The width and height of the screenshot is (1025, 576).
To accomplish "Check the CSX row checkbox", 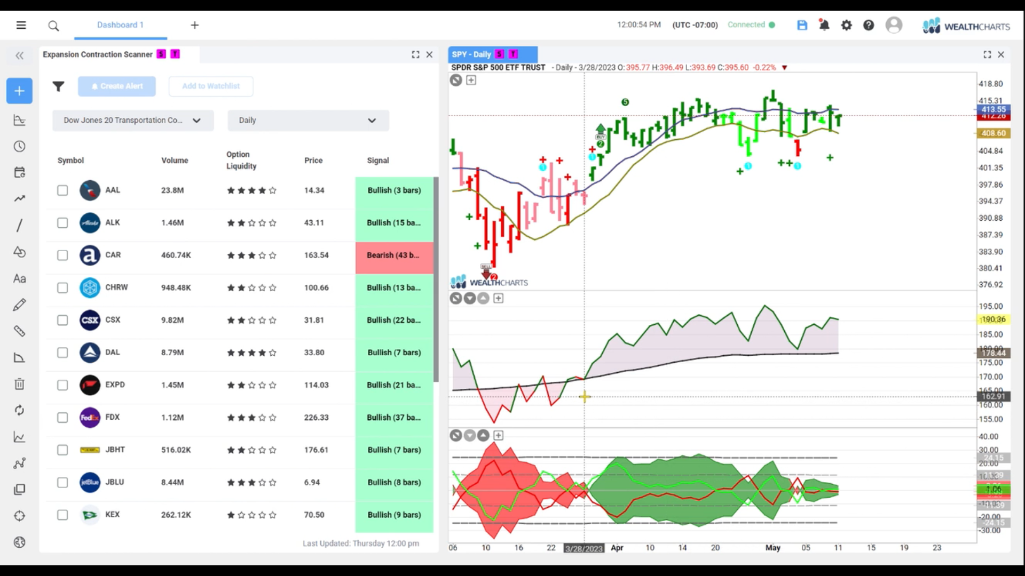I will (62, 321).
